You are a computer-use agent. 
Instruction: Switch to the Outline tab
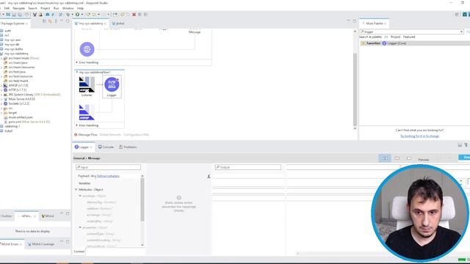coord(6,216)
